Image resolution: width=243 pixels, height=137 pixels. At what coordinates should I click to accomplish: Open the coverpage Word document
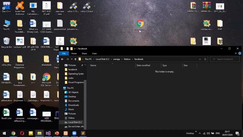[33, 114]
